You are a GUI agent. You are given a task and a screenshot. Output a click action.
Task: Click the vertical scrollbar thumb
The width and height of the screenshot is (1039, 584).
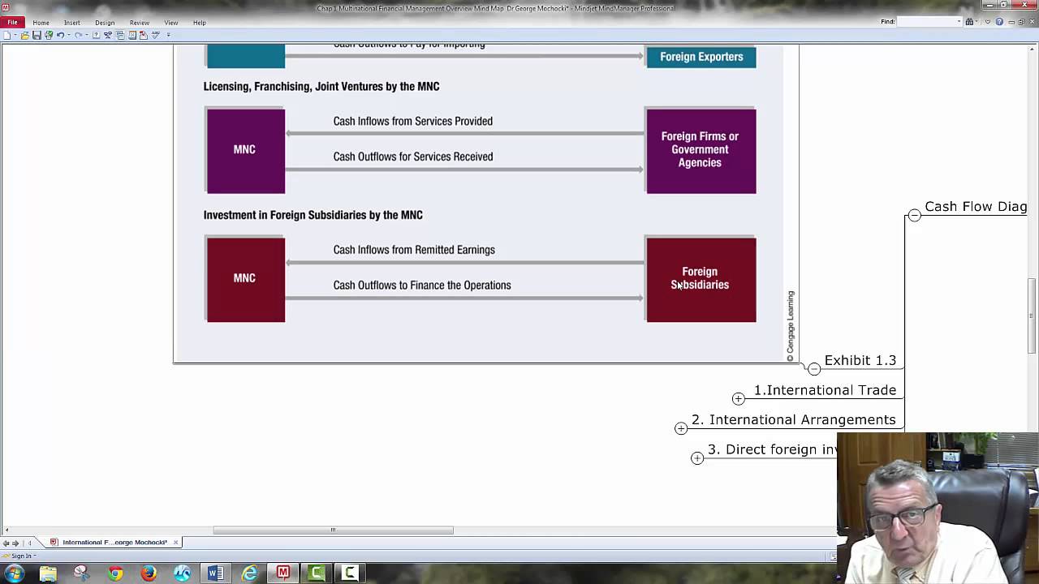coord(1033,315)
